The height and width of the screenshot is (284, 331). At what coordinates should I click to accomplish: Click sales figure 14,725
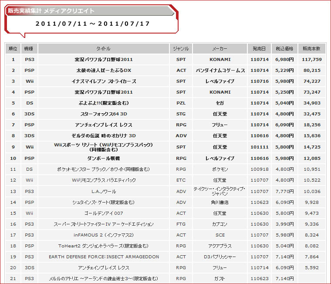[312, 147]
